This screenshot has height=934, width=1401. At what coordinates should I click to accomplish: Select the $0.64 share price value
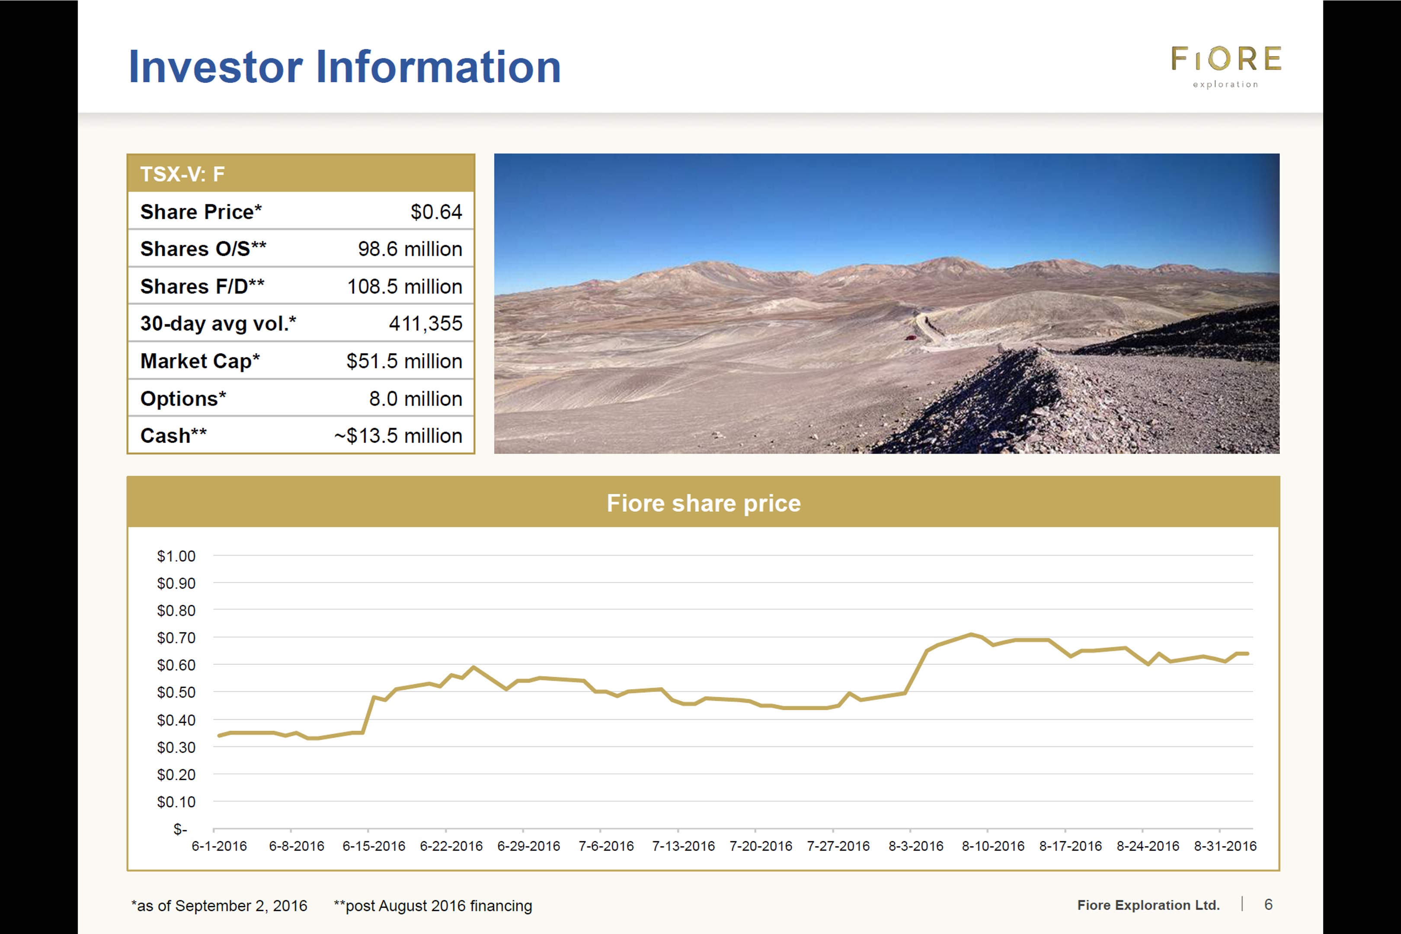click(x=436, y=211)
